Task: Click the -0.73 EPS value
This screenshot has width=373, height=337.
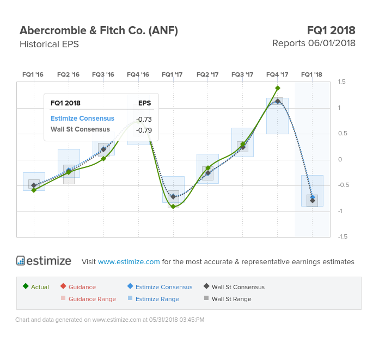Action: point(144,119)
